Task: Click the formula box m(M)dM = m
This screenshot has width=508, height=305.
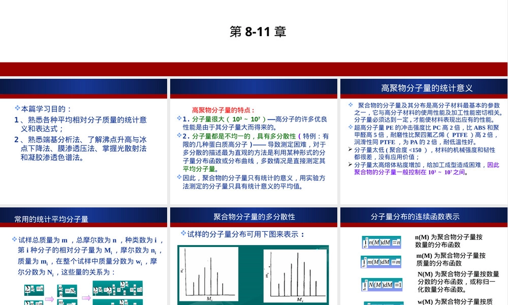Action: (381, 262)
